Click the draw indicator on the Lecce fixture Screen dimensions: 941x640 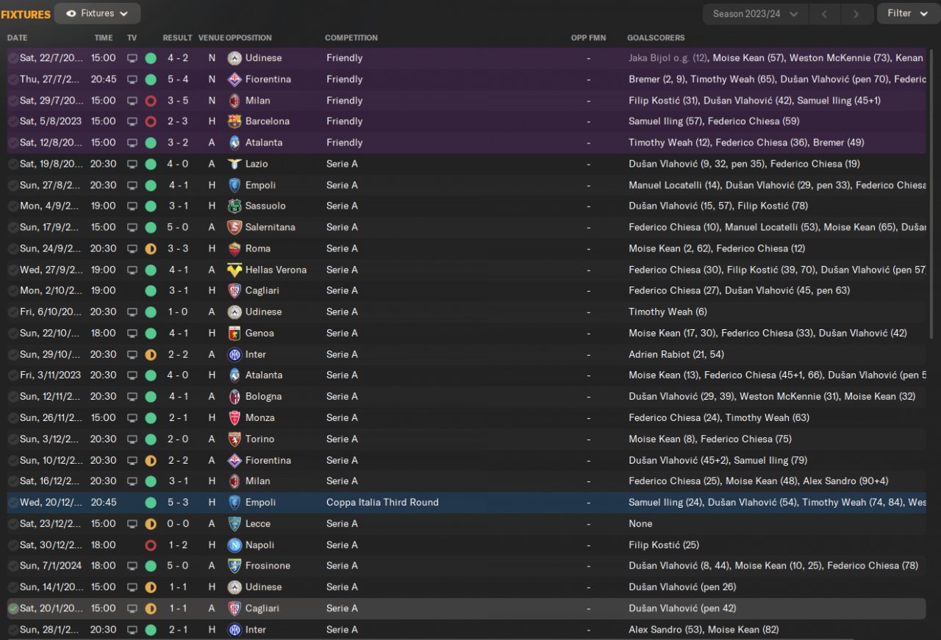(151, 524)
